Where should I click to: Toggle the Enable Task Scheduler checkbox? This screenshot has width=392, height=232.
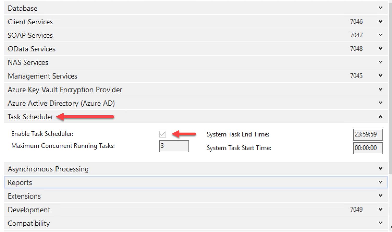click(162, 134)
